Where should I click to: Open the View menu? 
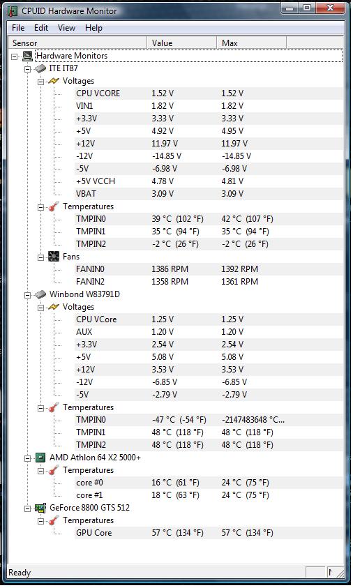pyautogui.click(x=66, y=28)
